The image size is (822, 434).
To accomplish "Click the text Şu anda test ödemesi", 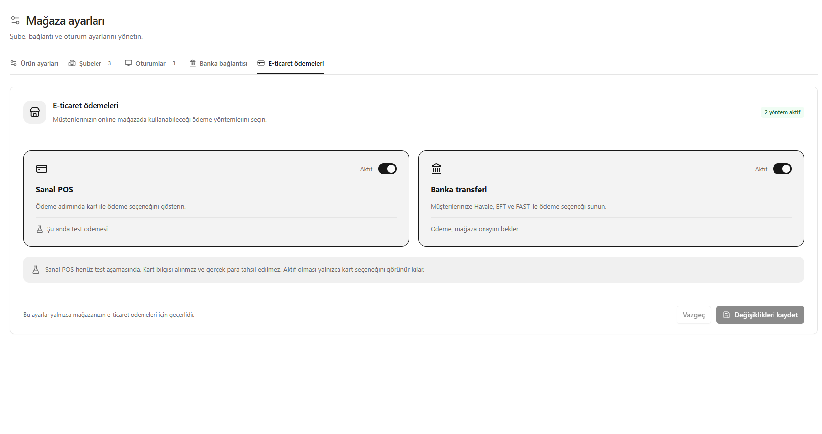I will pyautogui.click(x=77, y=229).
